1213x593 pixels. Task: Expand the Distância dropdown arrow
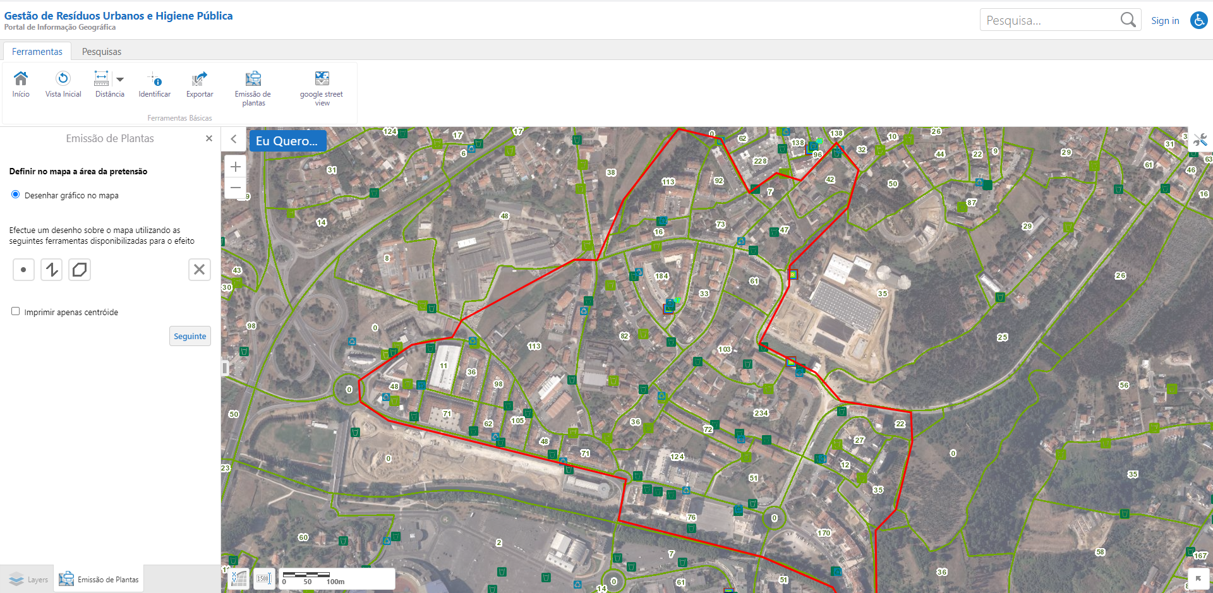pyautogui.click(x=120, y=80)
